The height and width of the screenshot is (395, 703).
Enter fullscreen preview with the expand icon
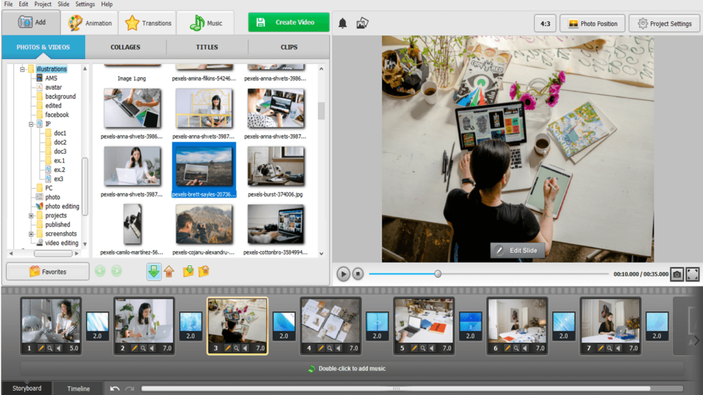pyautogui.click(x=694, y=275)
